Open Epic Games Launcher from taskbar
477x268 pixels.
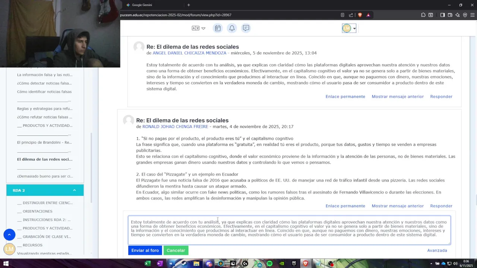click(x=294, y=264)
